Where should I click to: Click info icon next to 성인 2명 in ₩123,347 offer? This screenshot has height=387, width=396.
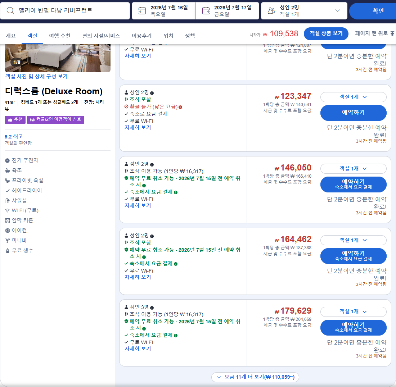152,93
